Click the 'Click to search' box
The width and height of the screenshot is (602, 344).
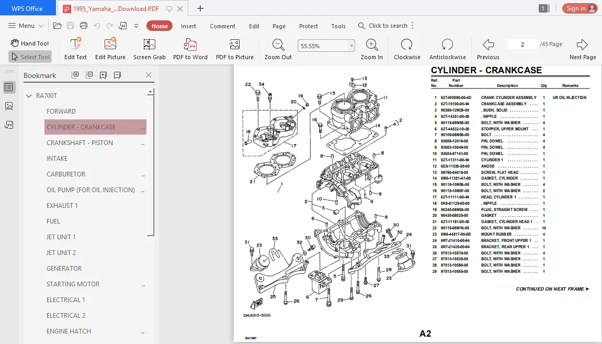click(383, 26)
